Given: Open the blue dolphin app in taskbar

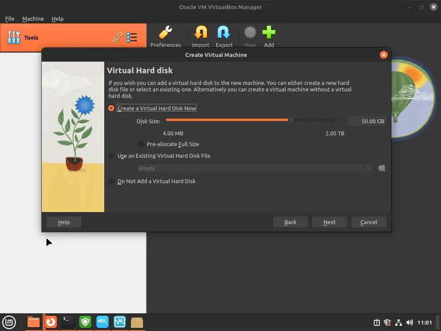Looking at the screenshot, I should pos(102,322).
